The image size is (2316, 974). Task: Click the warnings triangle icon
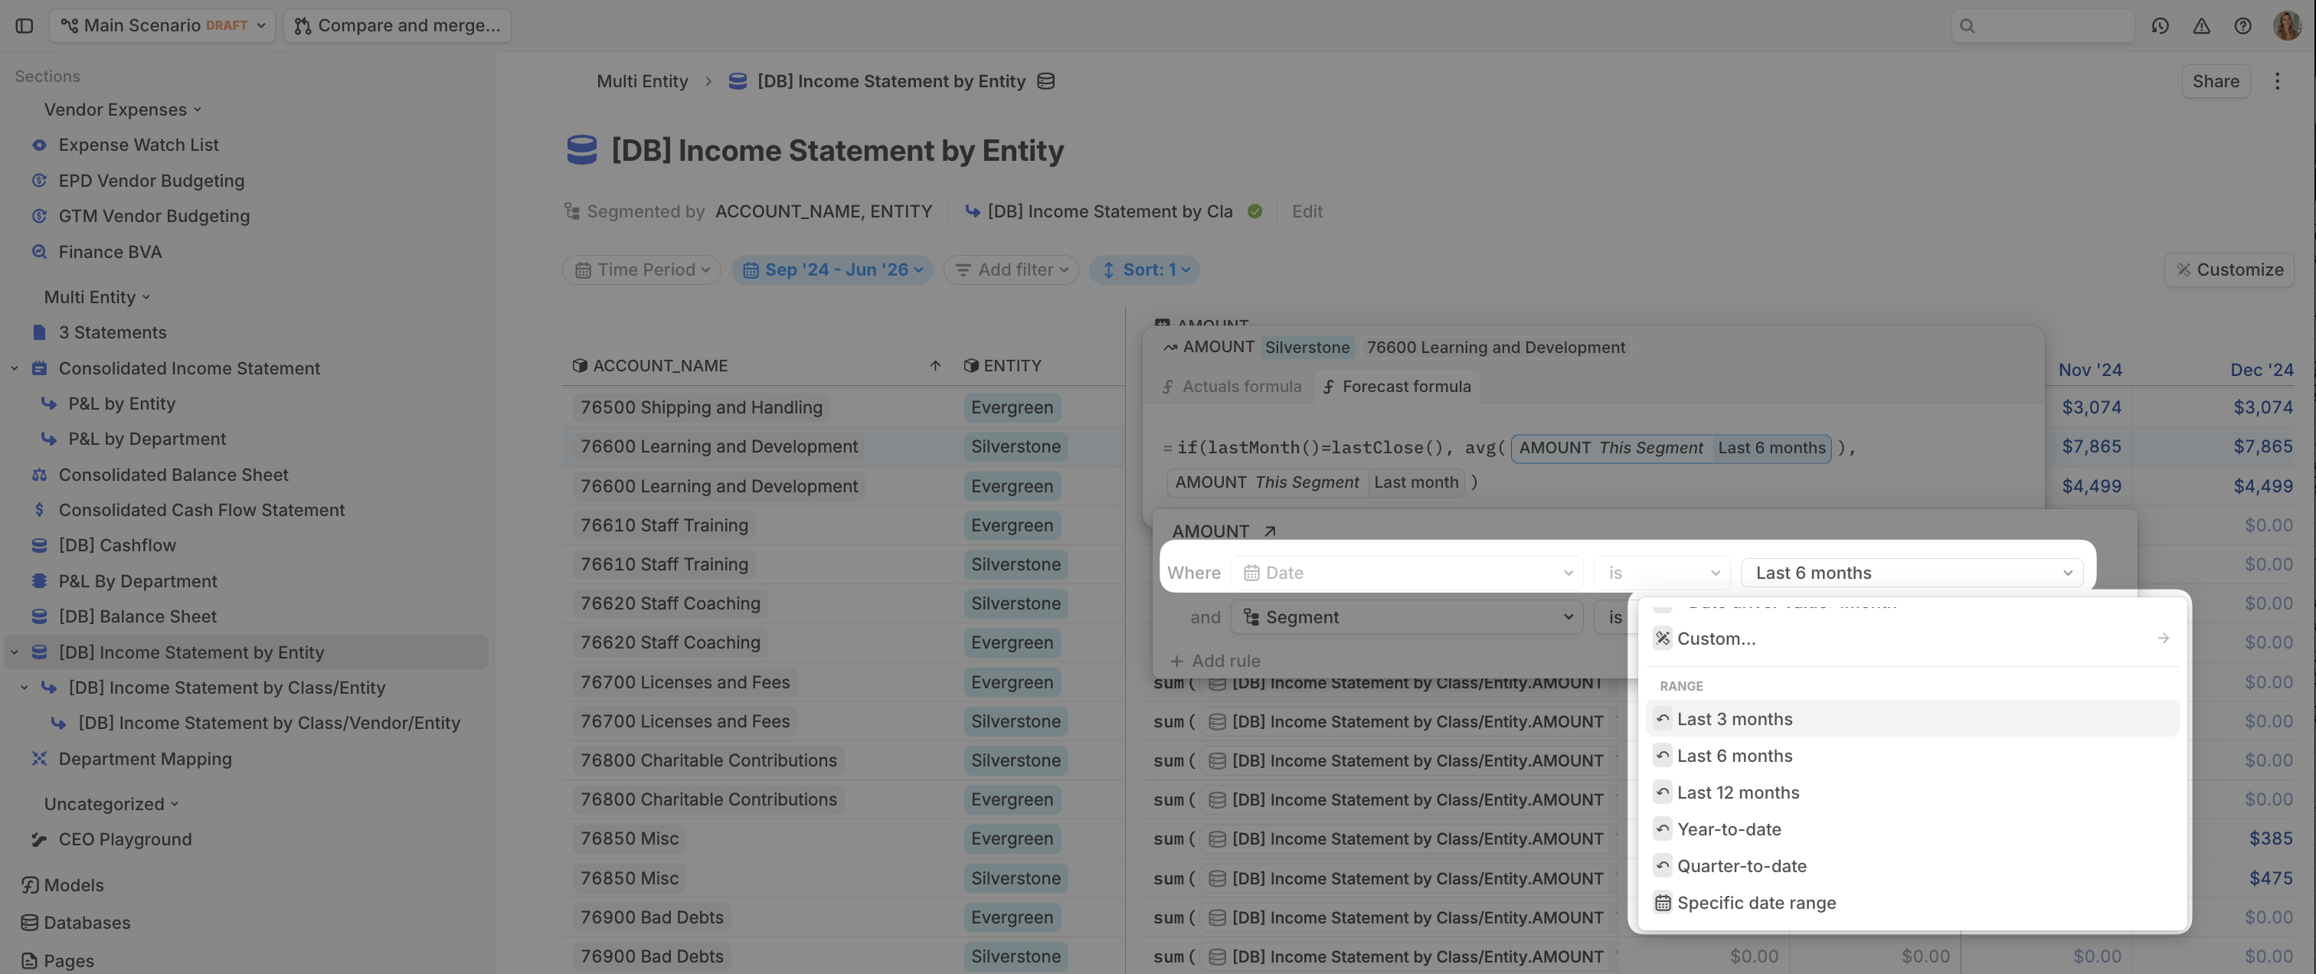coord(2201,25)
